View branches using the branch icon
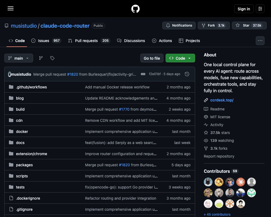 click(41, 58)
